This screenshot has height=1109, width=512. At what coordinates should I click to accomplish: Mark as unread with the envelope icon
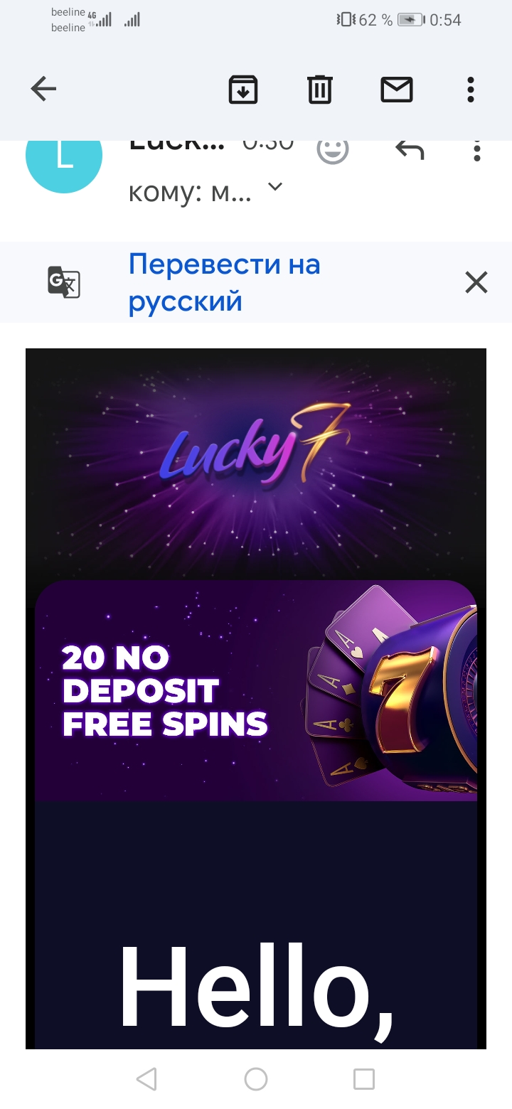397,90
